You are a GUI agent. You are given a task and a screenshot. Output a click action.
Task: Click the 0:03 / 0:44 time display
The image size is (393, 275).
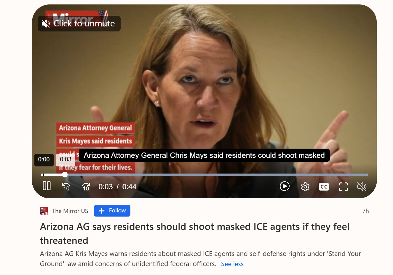point(117,187)
